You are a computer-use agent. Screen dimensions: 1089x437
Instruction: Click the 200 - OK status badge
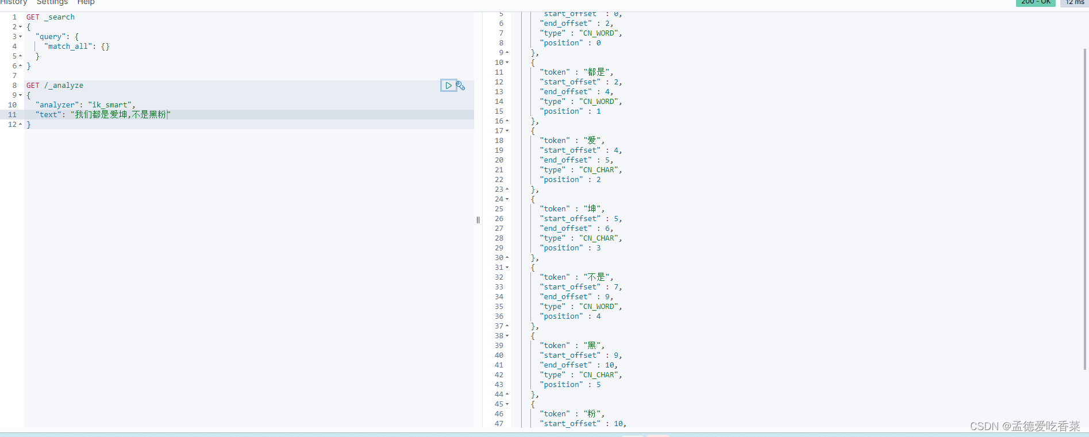pyautogui.click(x=1036, y=2)
